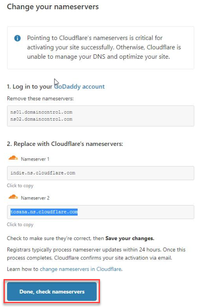Click the Nameserver 1 label
Image resolution: width=200 pixels, height=308 pixels.
[x=35, y=159]
